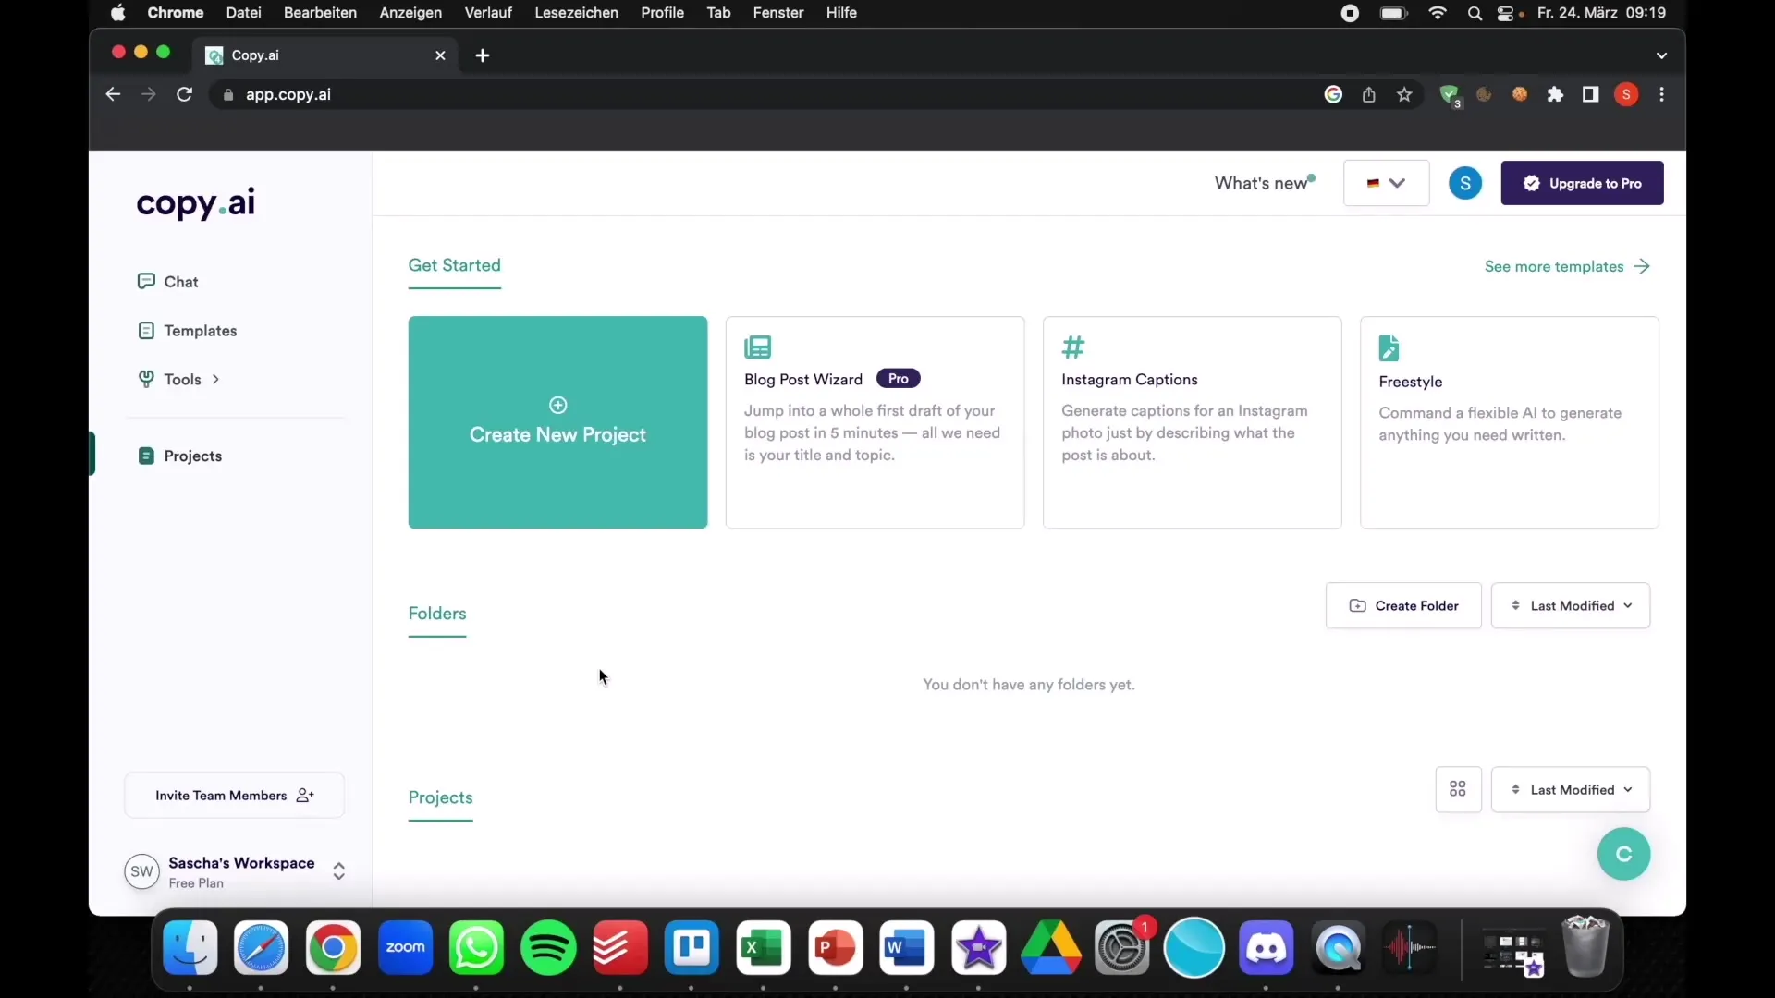Open Google Drive from the dock
Screen dimensions: 1775x998
click(x=1050, y=948)
